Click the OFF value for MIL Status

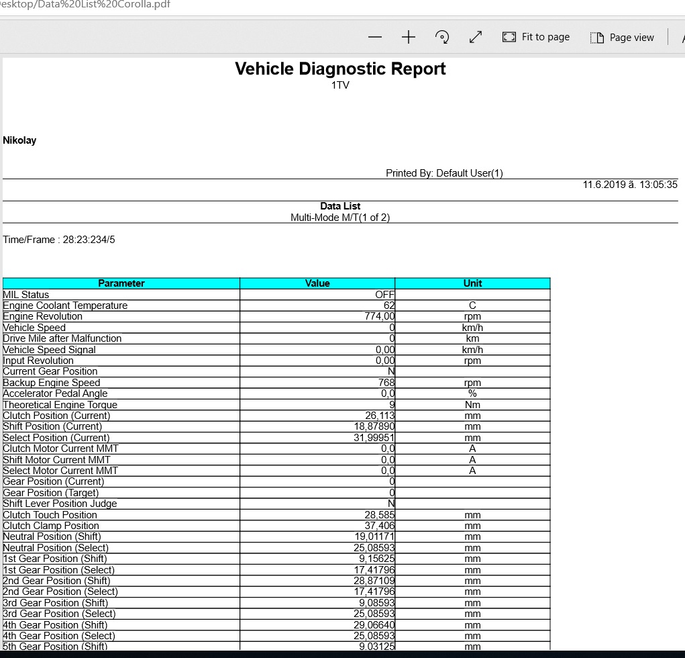pyautogui.click(x=384, y=295)
